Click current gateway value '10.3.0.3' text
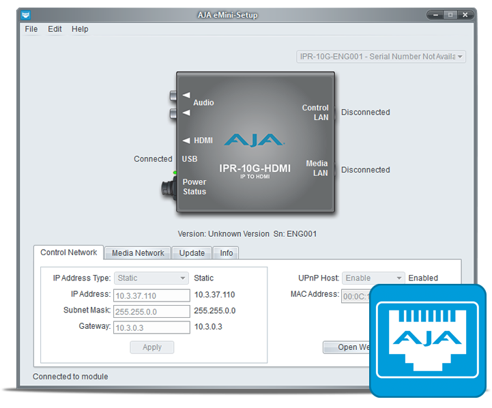 click(208, 327)
